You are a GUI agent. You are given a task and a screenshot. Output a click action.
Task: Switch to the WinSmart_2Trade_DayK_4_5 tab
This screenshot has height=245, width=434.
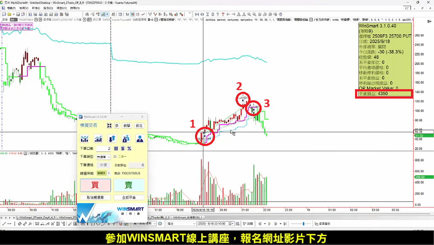[36, 218]
